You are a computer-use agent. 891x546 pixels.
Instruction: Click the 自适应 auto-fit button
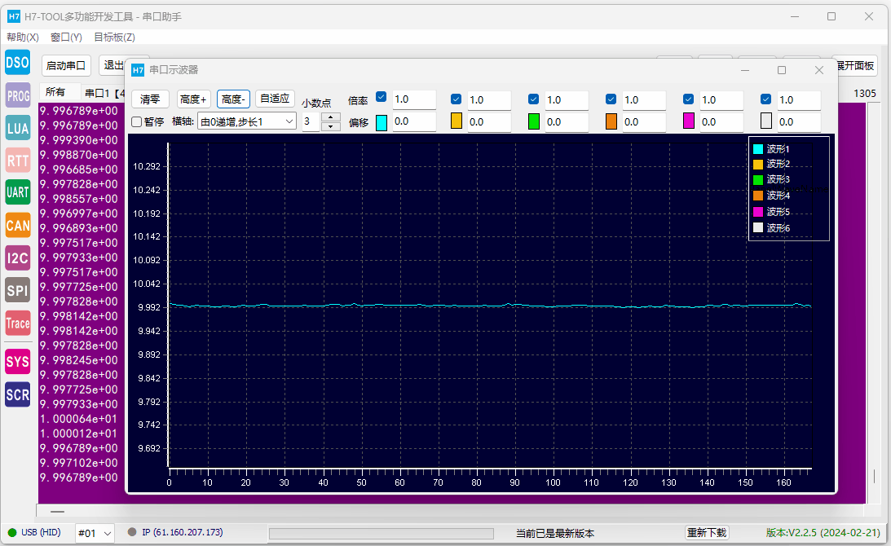click(x=275, y=99)
